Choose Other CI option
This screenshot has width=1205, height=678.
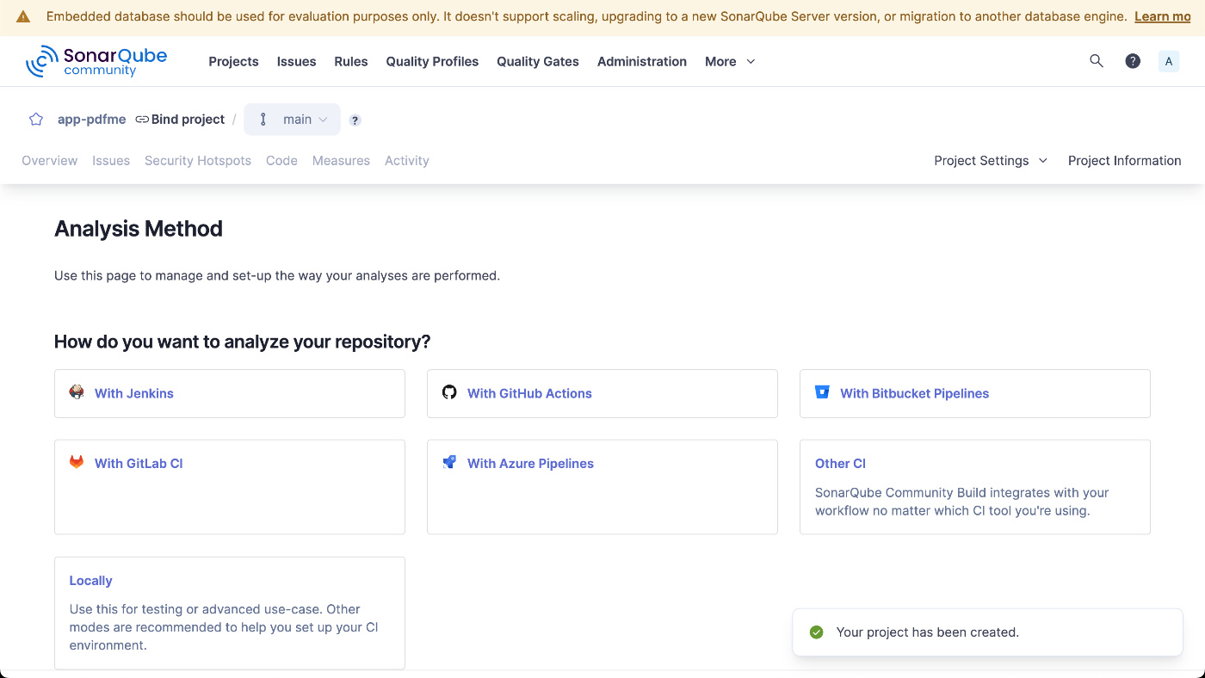click(x=975, y=487)
